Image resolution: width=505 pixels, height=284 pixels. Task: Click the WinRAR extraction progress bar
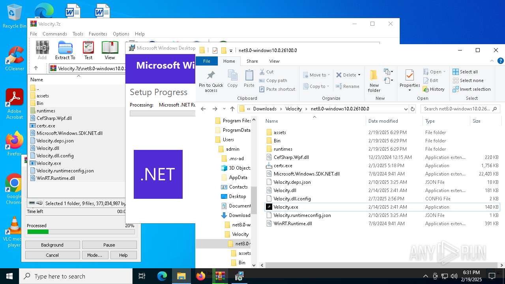pos(81,232)
